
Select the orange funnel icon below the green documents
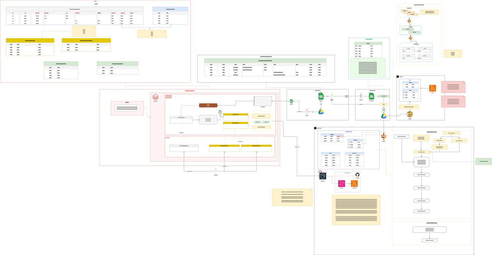tap(410, 38)
